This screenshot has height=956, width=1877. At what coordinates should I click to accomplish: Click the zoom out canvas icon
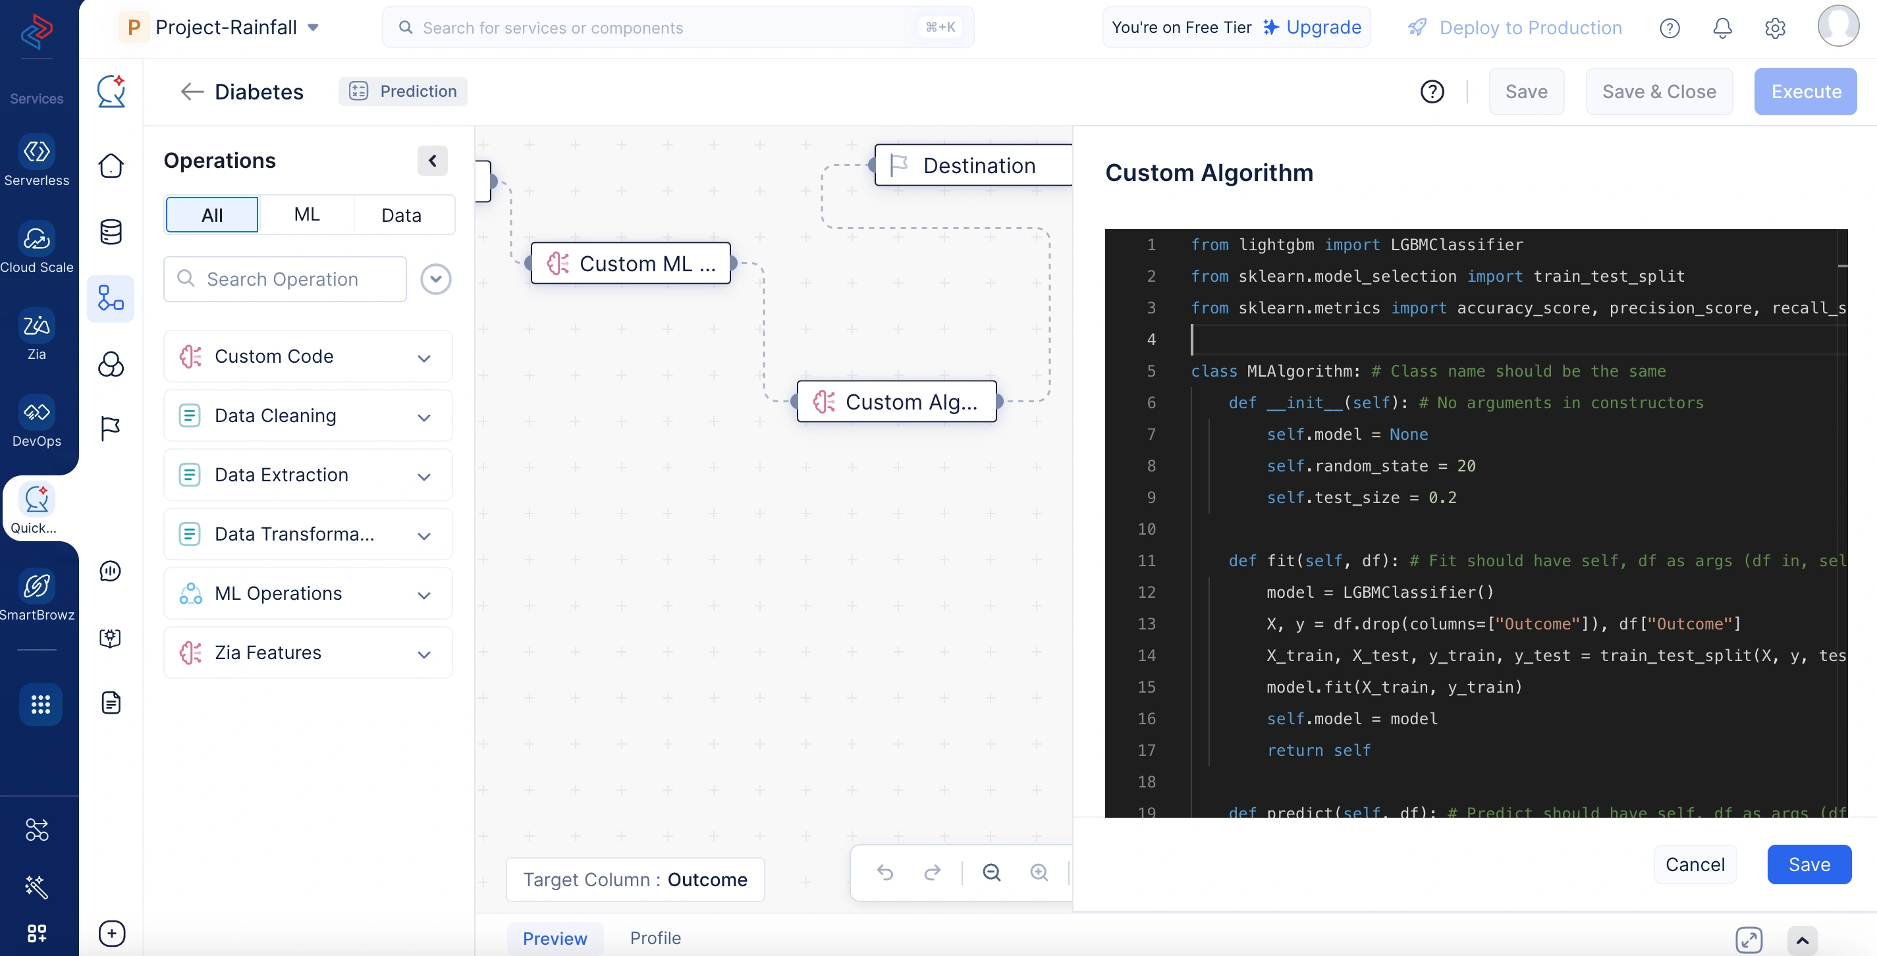point(991,872)
